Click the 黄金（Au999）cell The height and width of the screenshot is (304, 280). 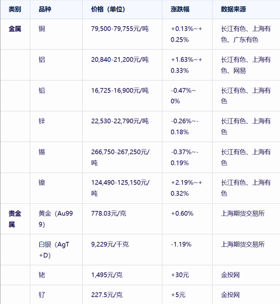pyautogui.click(x=56, y=219)
